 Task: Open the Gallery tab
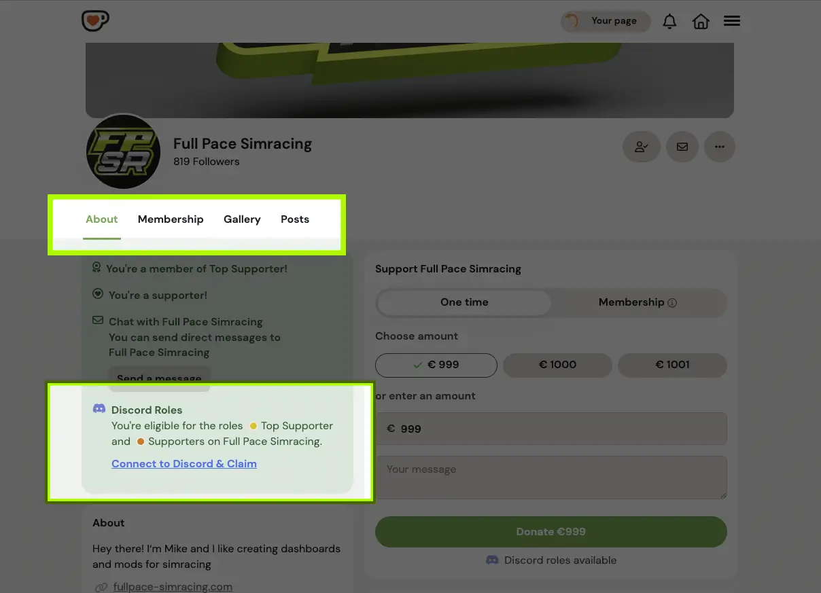tap(242, 219)
